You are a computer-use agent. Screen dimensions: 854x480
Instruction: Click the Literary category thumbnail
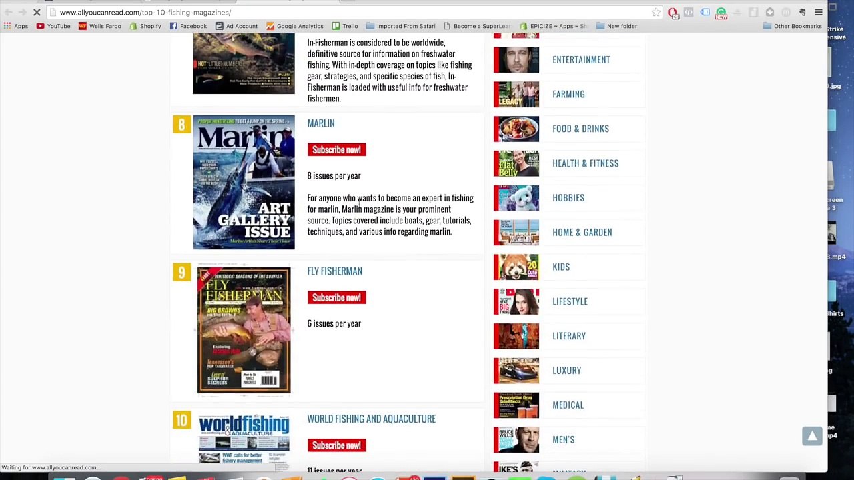(516, 337)
